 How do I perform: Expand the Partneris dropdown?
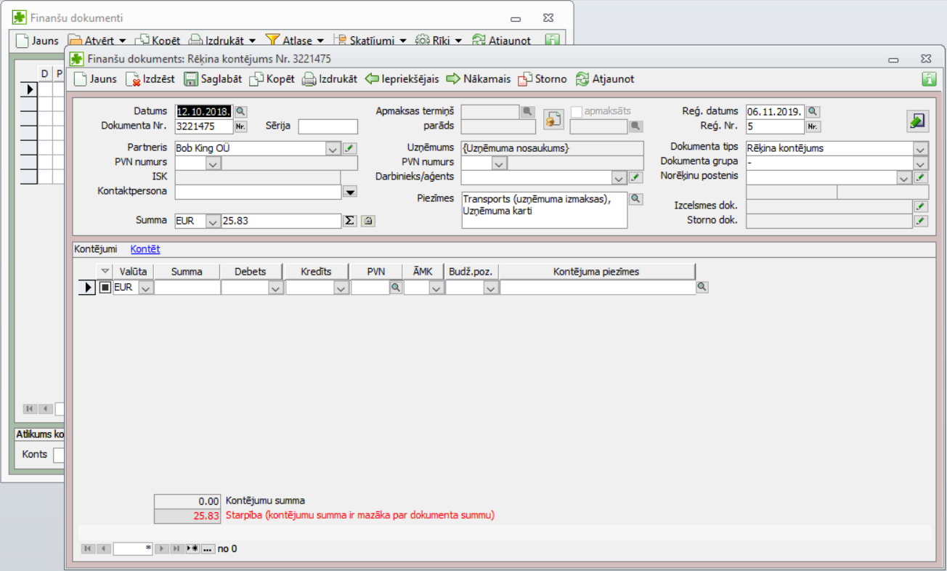point(333,148)
